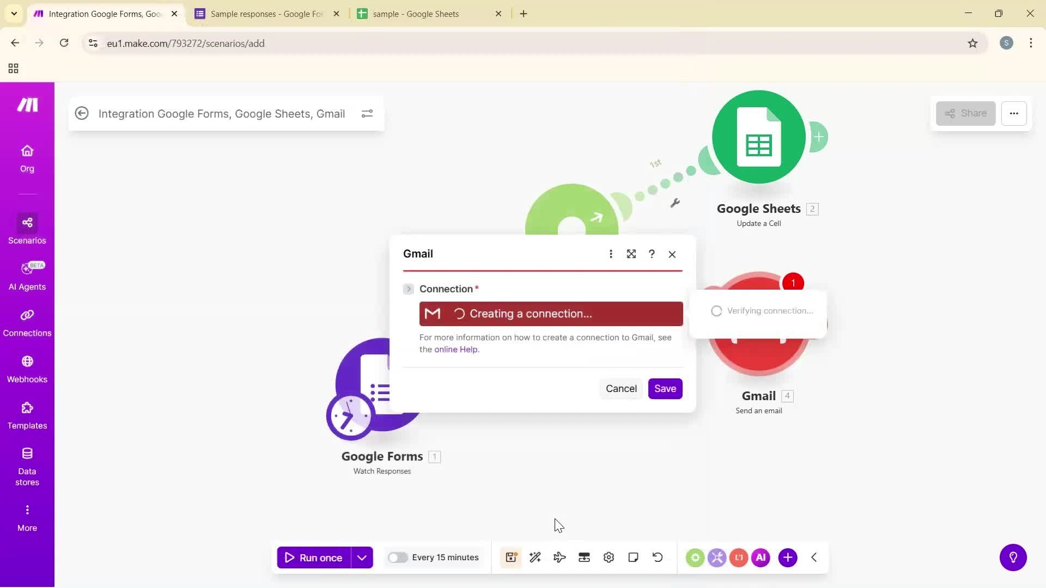Open the Run once dropdown arrow
This screenshot has height=588, width=1046.
[x=362, y=557]
